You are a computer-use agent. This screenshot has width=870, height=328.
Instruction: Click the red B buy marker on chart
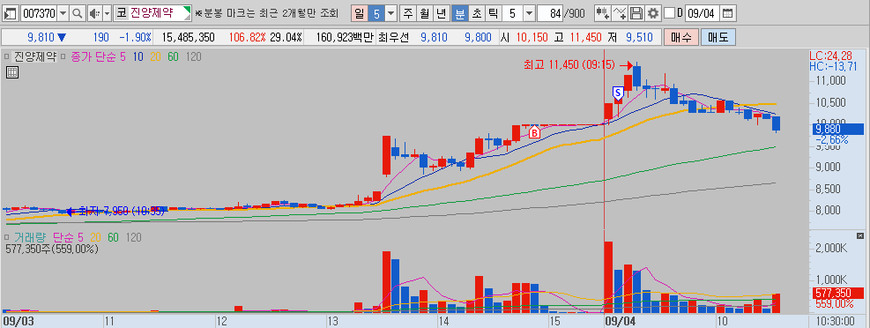tap(534, 132)
